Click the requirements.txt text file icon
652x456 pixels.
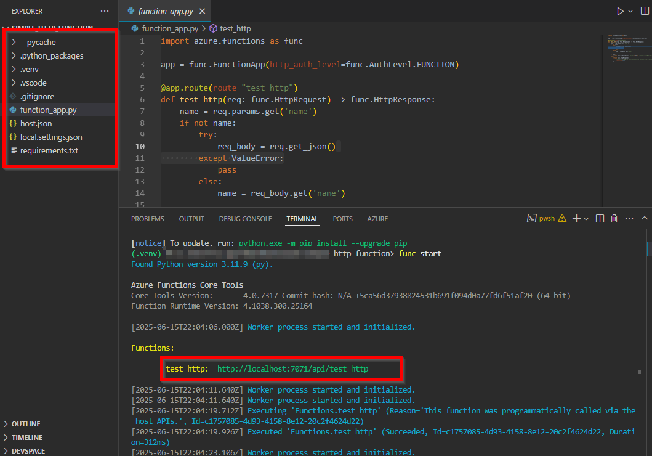[x=14, y=150]
